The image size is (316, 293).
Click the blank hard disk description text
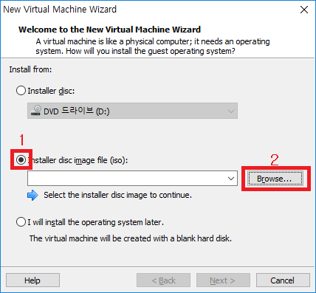131,238
